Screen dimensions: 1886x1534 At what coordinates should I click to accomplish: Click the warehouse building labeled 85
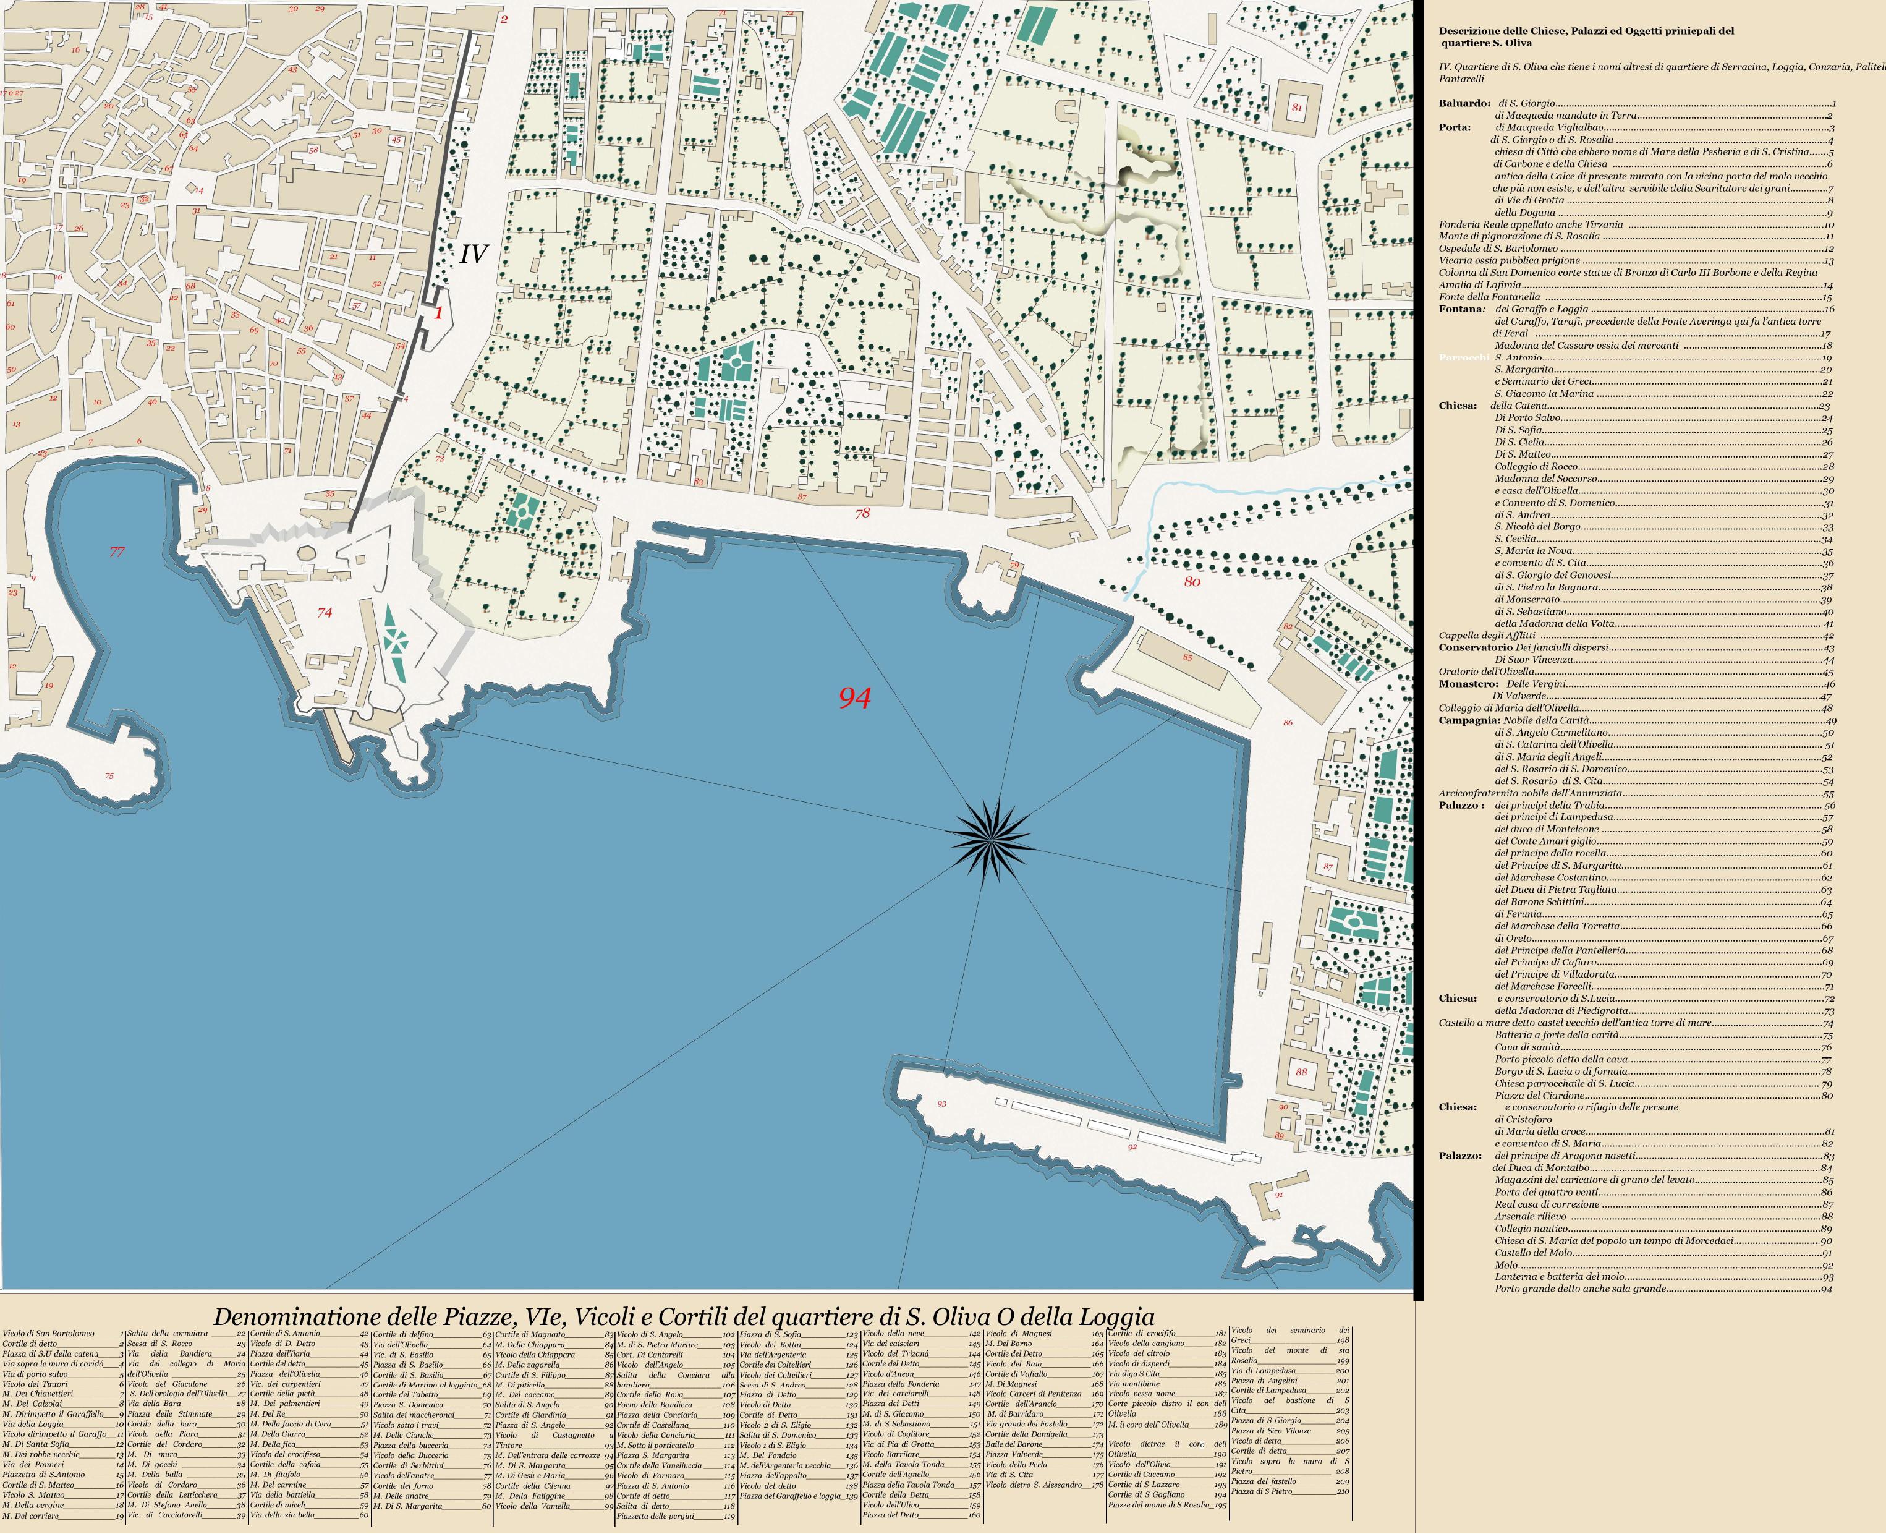[1187, 658]
